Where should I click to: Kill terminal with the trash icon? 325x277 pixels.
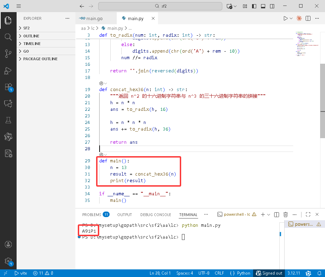[286, 214]
